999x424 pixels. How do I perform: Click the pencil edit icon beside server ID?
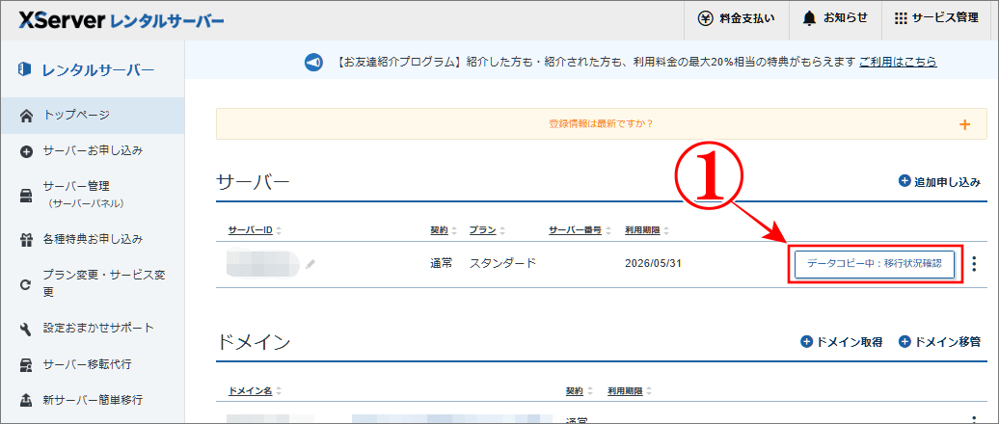point(310,264)
